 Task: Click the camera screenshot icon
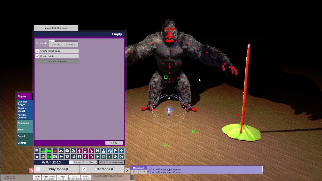tap(55, 156)
